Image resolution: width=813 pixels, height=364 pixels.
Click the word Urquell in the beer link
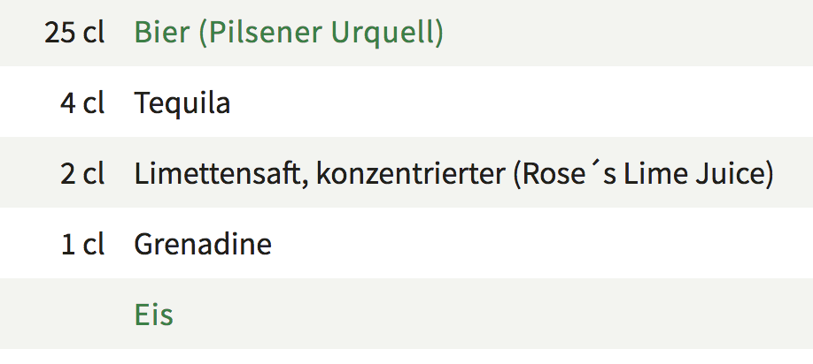tap(388, 33)
